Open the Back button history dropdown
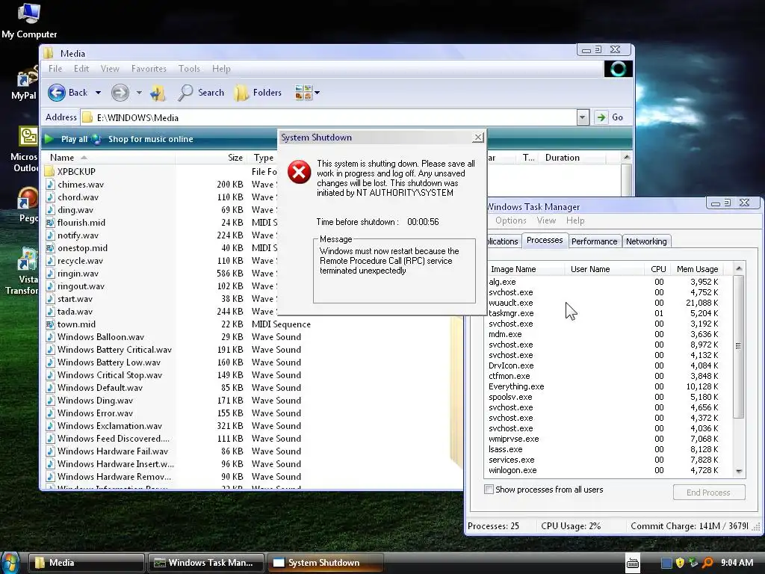This screenshot has height=574, width=765. tap(98, 93)
